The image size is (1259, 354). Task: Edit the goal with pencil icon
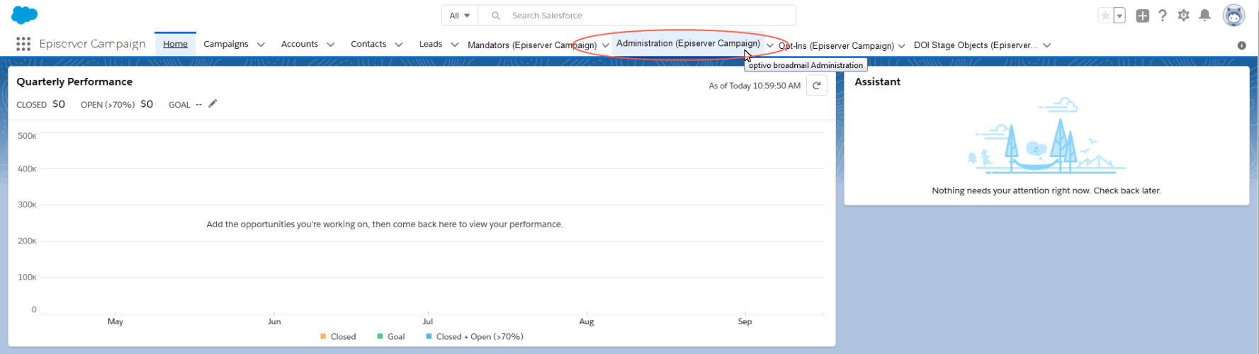click(213, 103)
